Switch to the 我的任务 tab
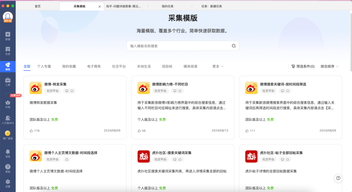This screenshot has width=352, height=192. [x=168, y=6]
